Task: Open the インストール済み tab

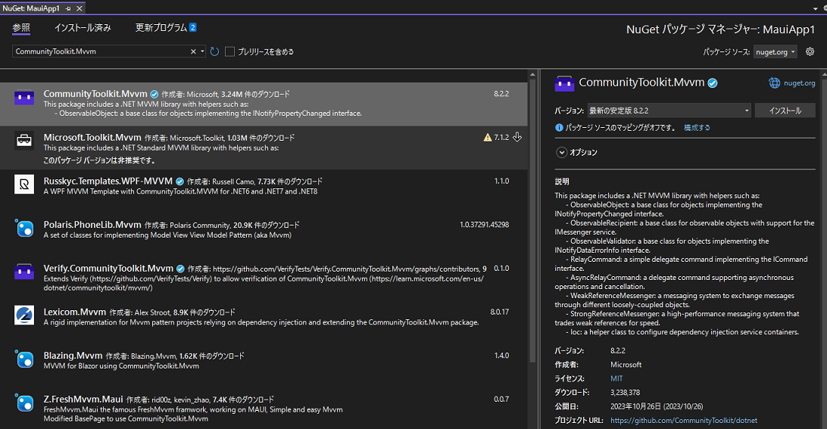Action: 83,28
